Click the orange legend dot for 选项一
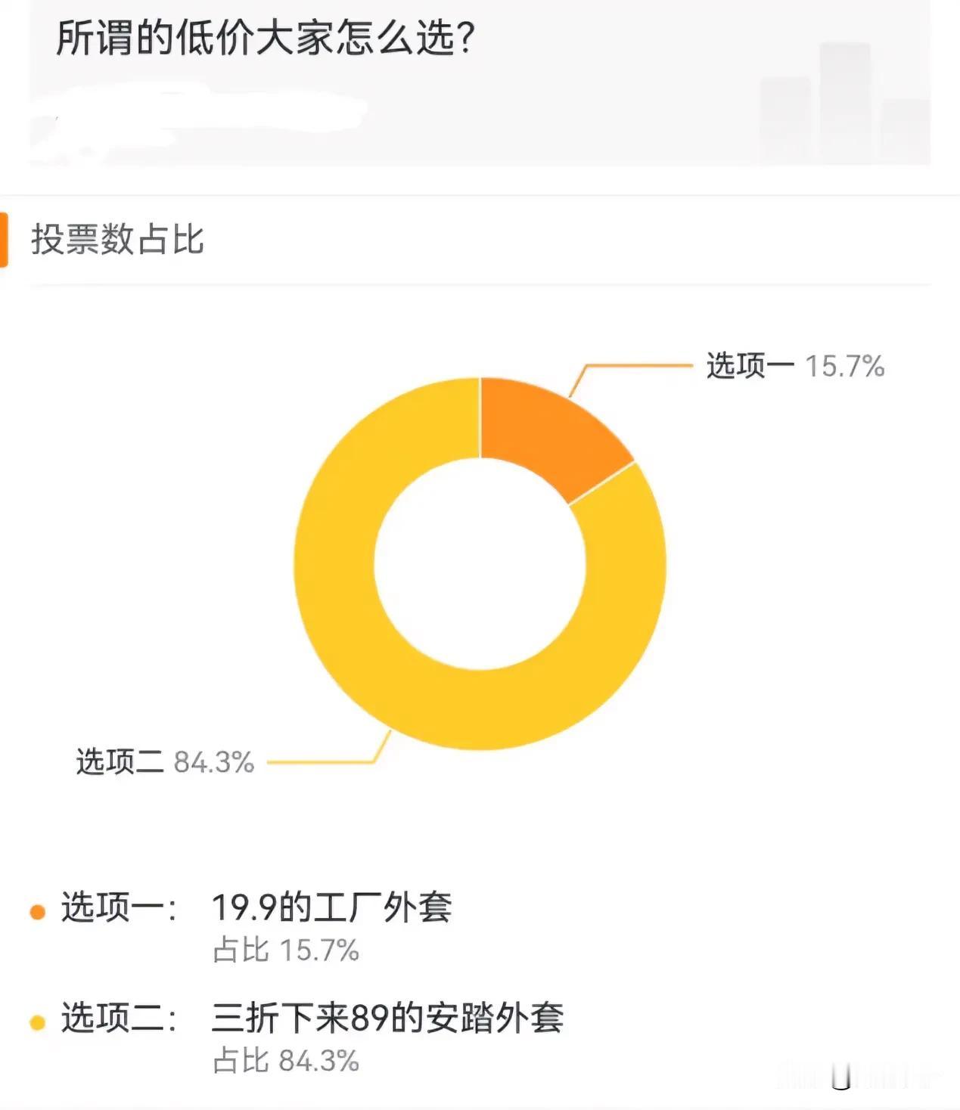The image size is (960, 1110). coord(37,912)
